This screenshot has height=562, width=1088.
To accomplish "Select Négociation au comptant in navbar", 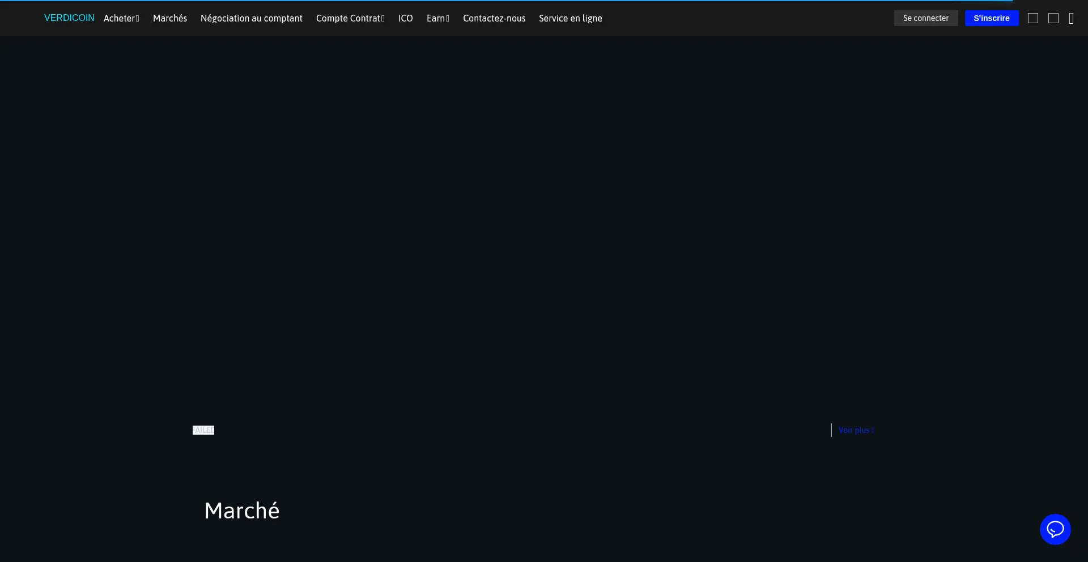I will (251, 18).
